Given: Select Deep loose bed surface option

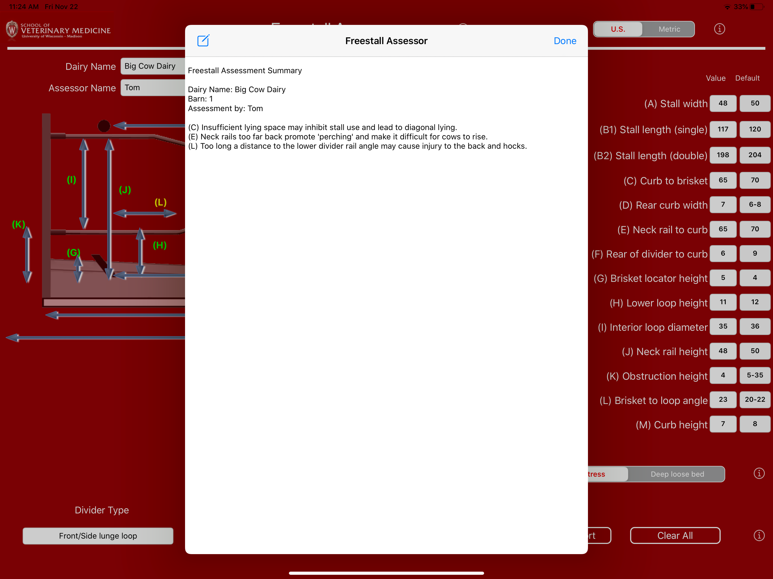Looking at the screenshot, I should click(x=677, y=474).
